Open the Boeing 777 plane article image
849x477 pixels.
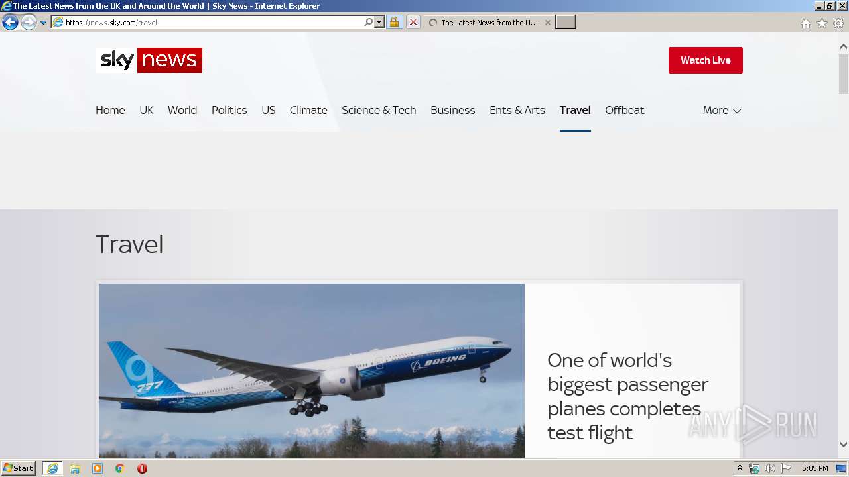[x=312, y=371]
